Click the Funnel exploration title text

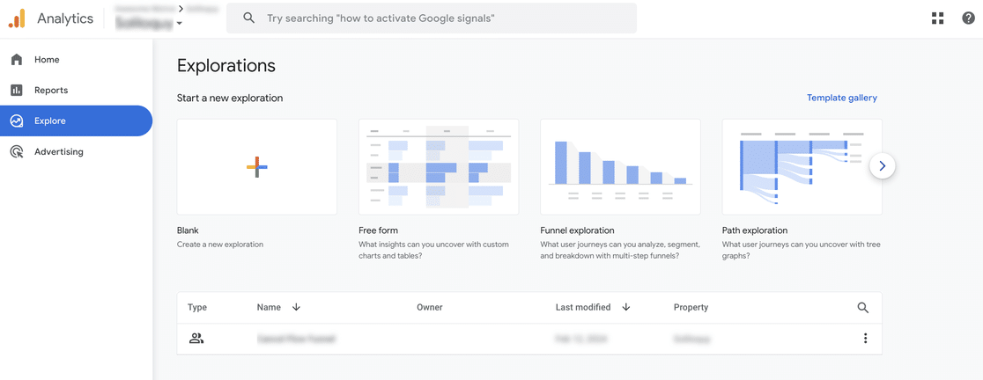(578, 230)
